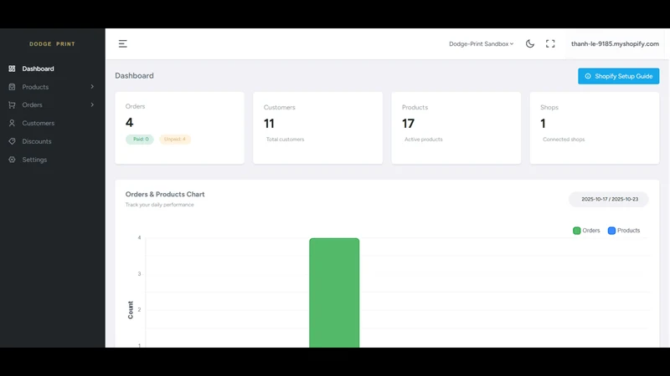Click the Customers count 11
Viewport: 670px width, 376px height.
click(x=269, y=124)
